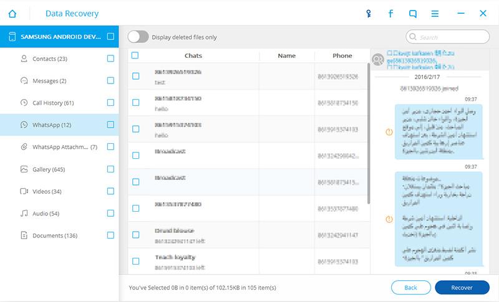The width and height of the screenshot is (499, 302).
Task: Click inside the Search field
Action: 450,37
